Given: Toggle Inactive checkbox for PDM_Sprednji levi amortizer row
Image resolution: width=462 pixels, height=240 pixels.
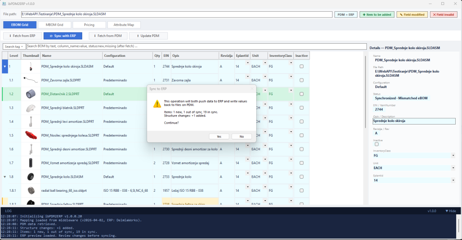Looking at the screenshot, I should pyautogui.click(x=301, y=122).
